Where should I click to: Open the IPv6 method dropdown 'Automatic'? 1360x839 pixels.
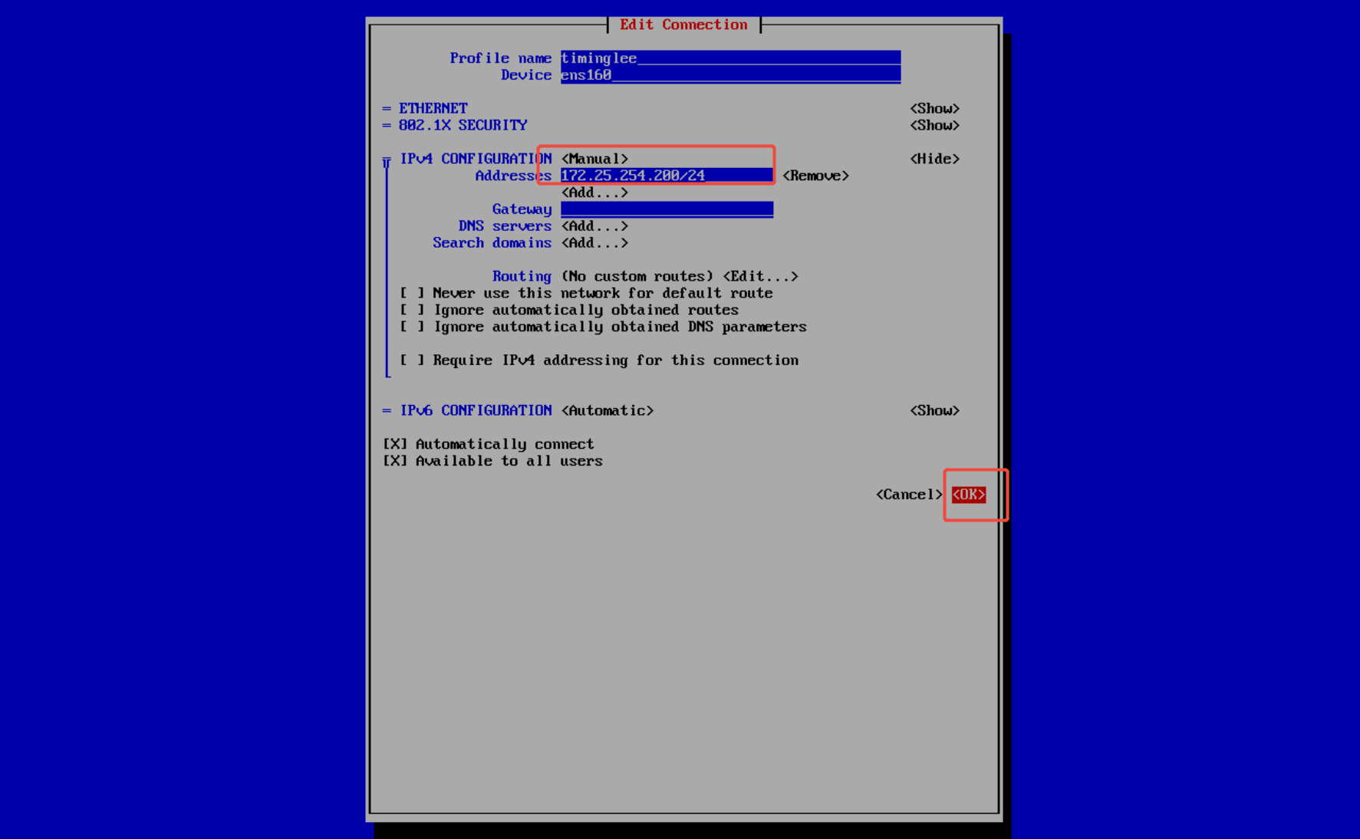coord(608,411)
